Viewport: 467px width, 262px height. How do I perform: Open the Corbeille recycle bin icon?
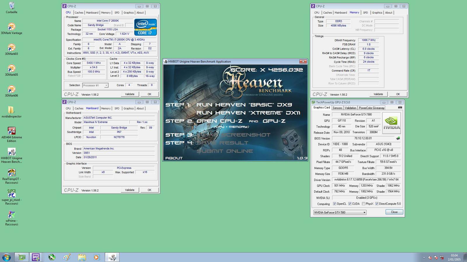click(11, 8)
